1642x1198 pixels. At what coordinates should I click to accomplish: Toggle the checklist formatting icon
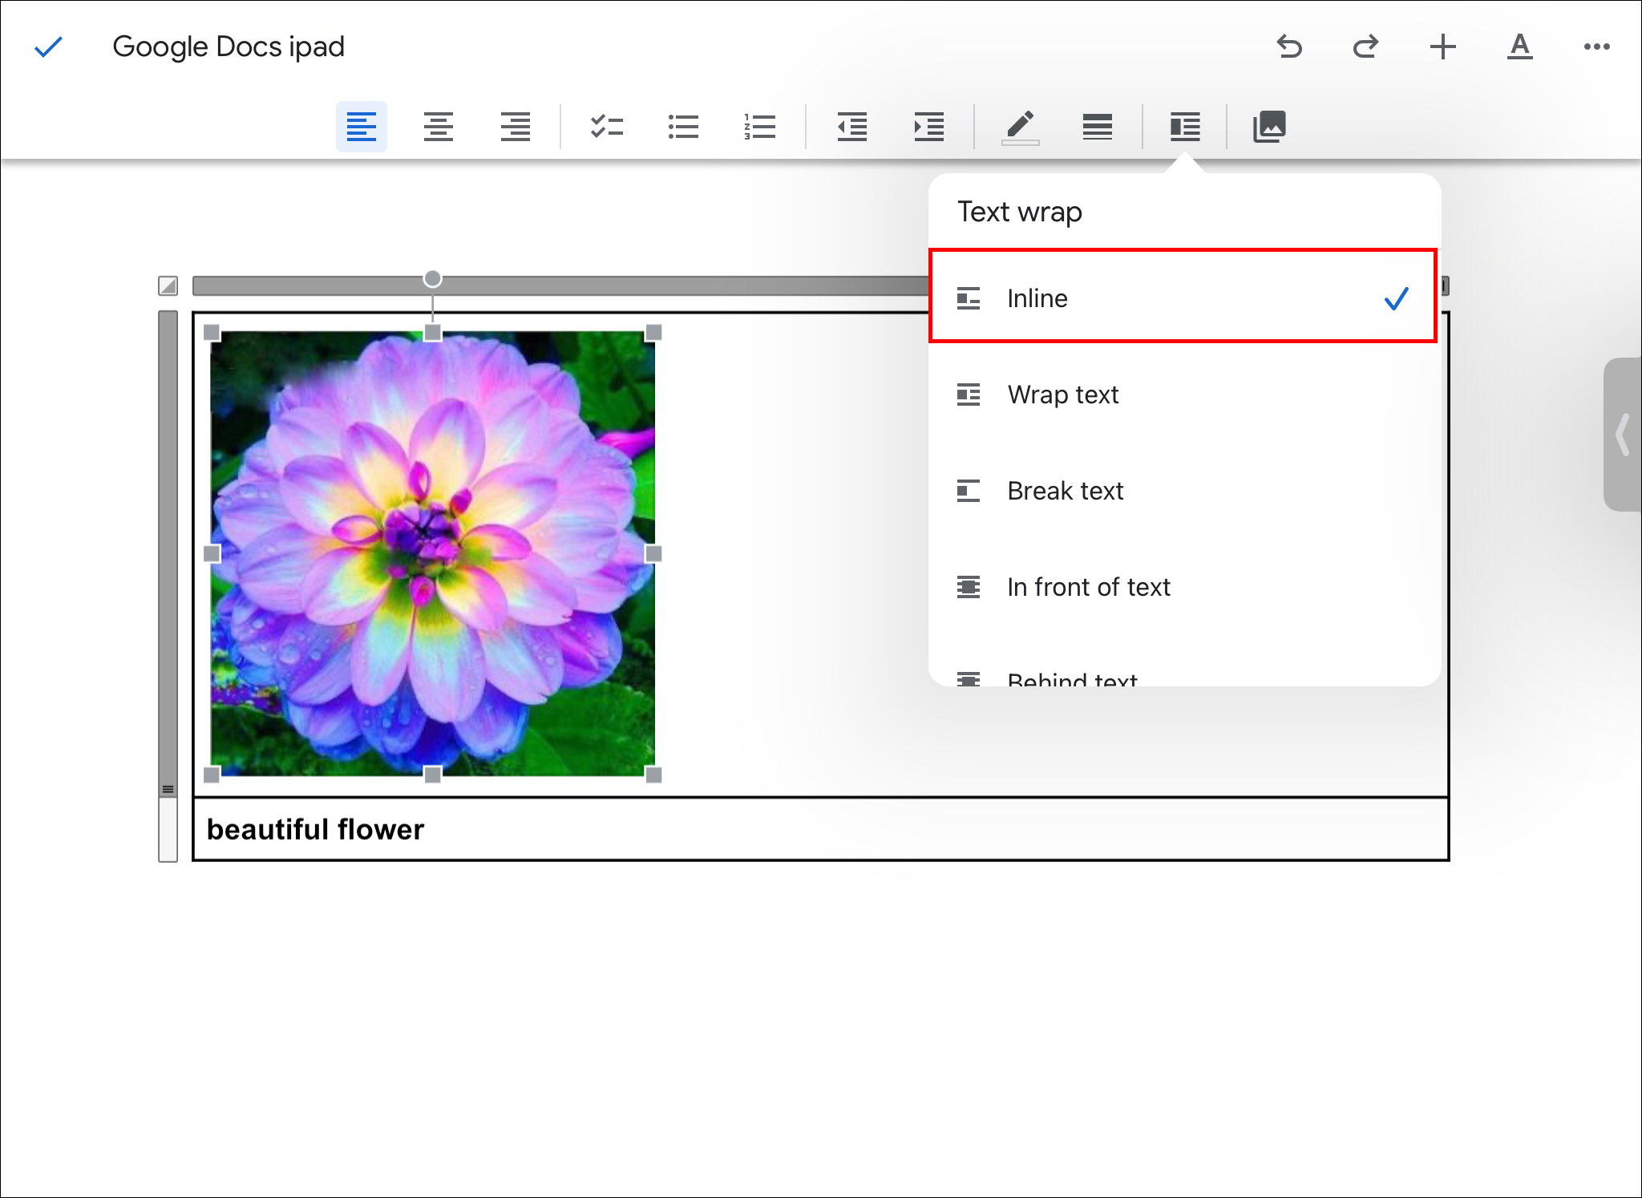606,127
